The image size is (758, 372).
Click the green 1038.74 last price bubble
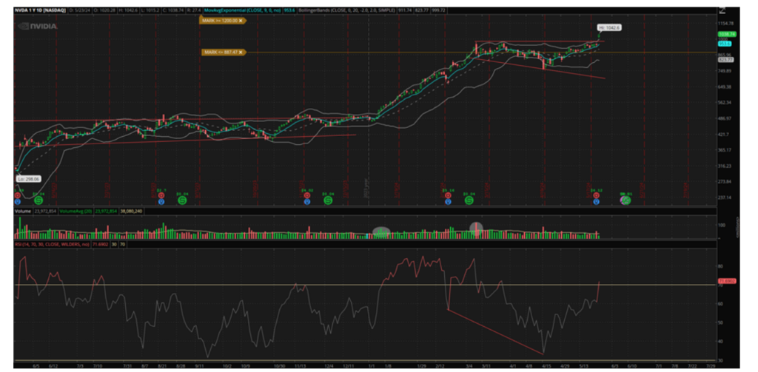click(x=727, y=34)
